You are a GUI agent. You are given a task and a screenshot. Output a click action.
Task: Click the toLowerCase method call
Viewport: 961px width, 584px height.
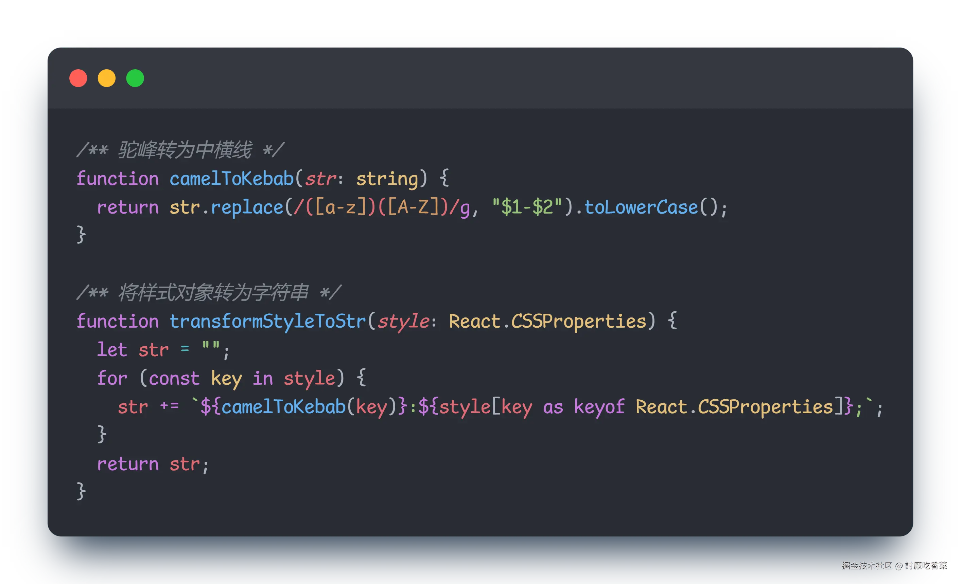[x=641, y=207]
